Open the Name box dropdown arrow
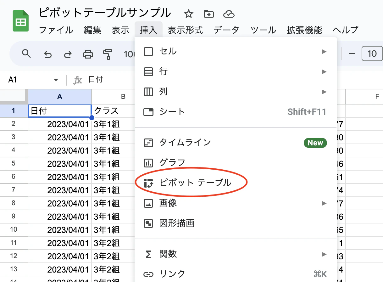383x282 pixels. coord(56,80)
